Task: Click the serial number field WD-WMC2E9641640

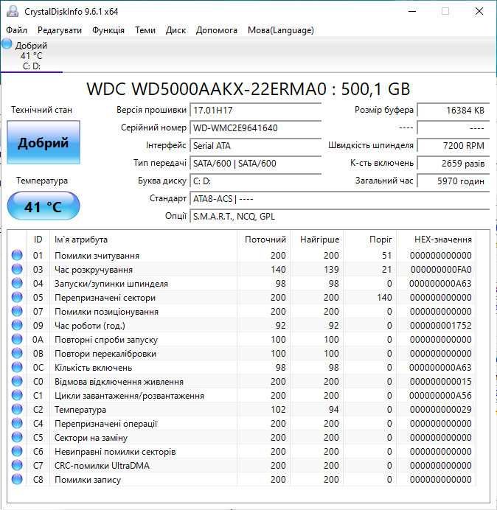Action: pos(255,128)
